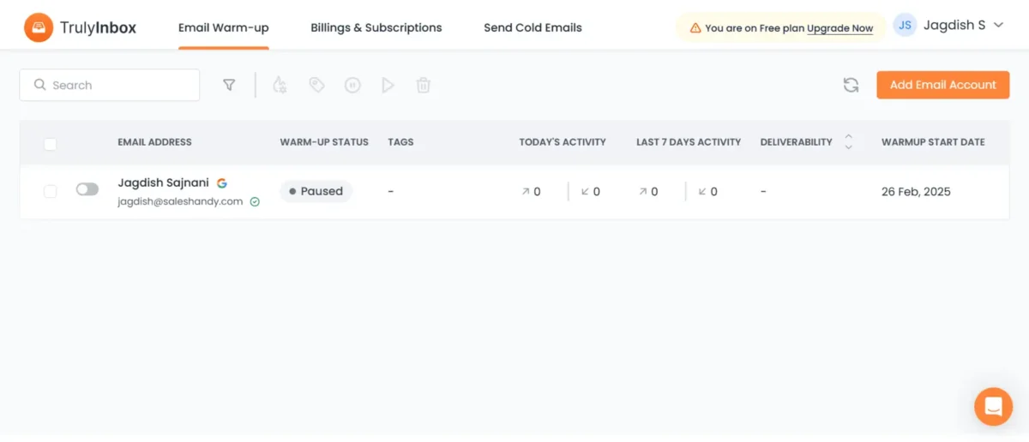This screenshot has height=442, width=1029.
Task: Click today's sent count value
Action: (x=537, y=192)
